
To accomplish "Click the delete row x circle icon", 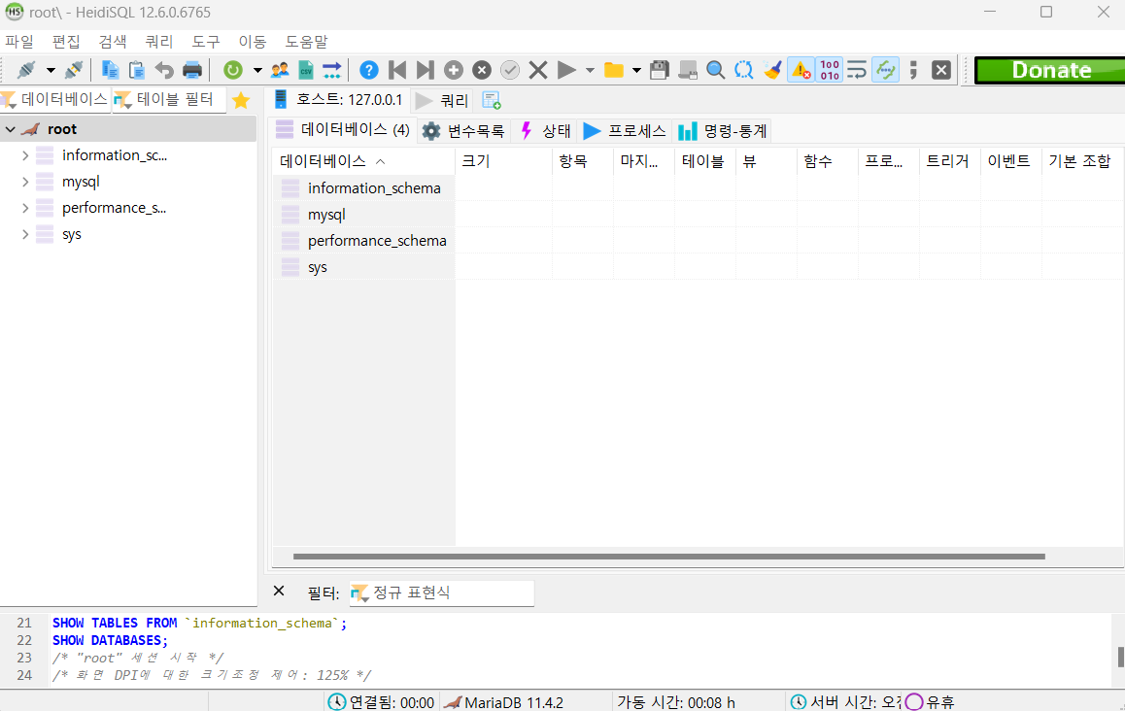I will [x=482, y=70].
